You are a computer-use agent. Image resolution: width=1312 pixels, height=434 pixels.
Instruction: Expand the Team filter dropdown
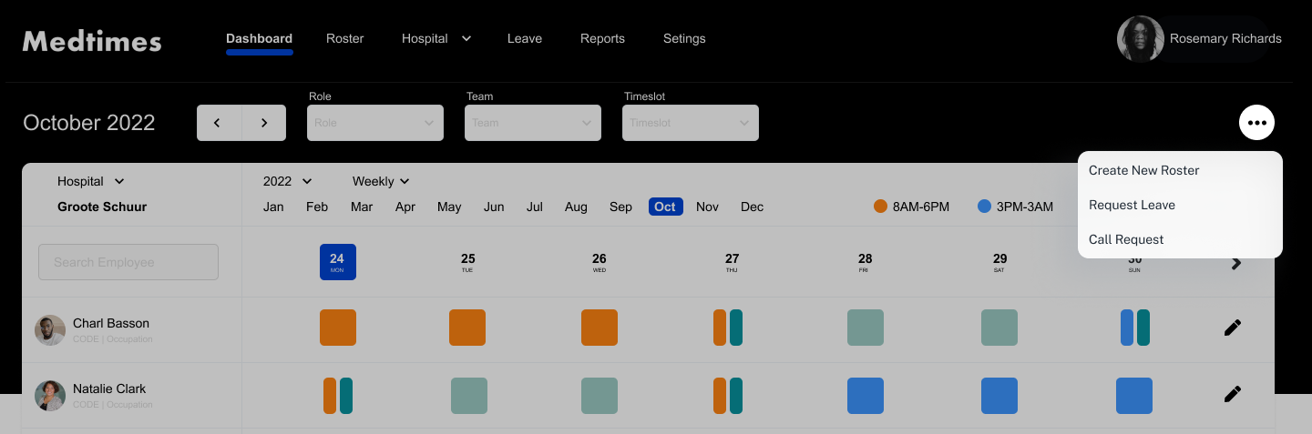[533, 123]
